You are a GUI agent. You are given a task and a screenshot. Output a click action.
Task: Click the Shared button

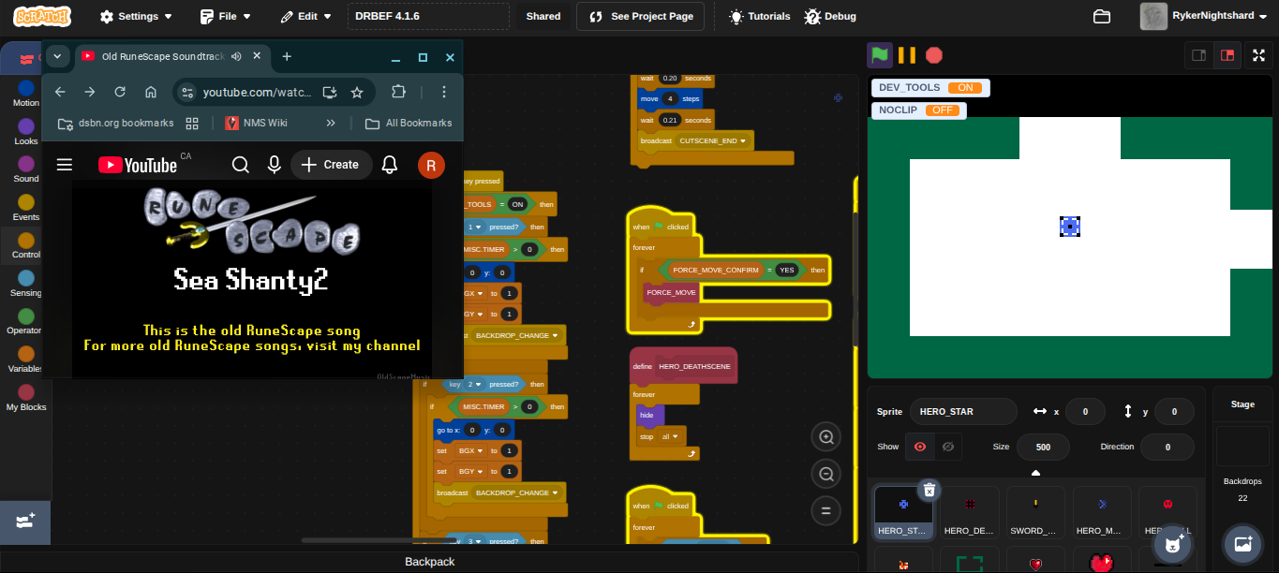[543, 16]
